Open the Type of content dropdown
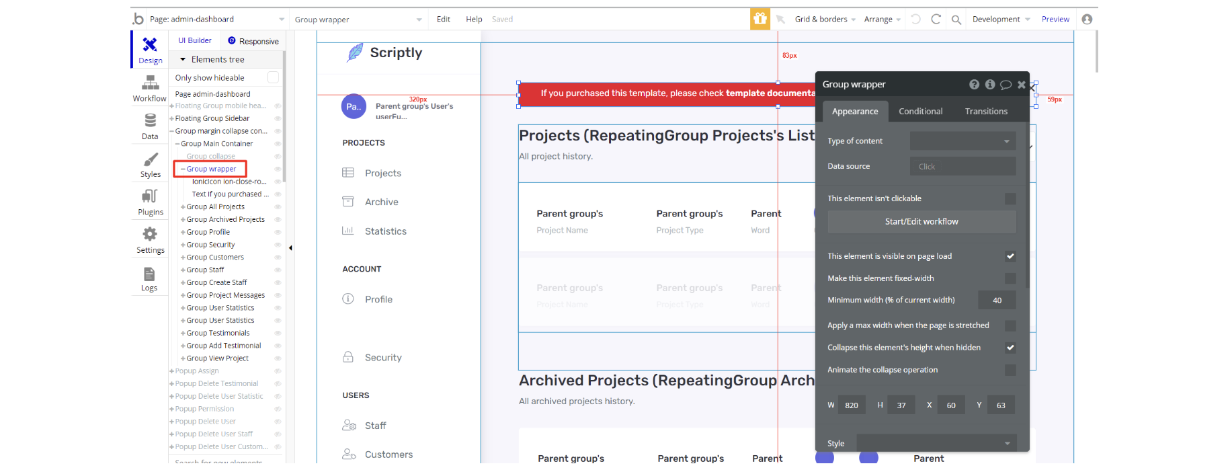 pos(962,141)
